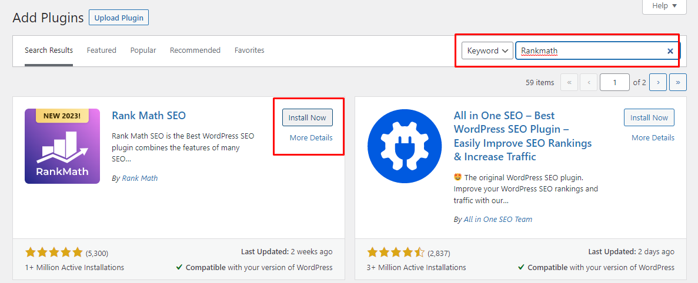
Task: Click "1+ Million Active Installations" text
Action: point(75,268)
